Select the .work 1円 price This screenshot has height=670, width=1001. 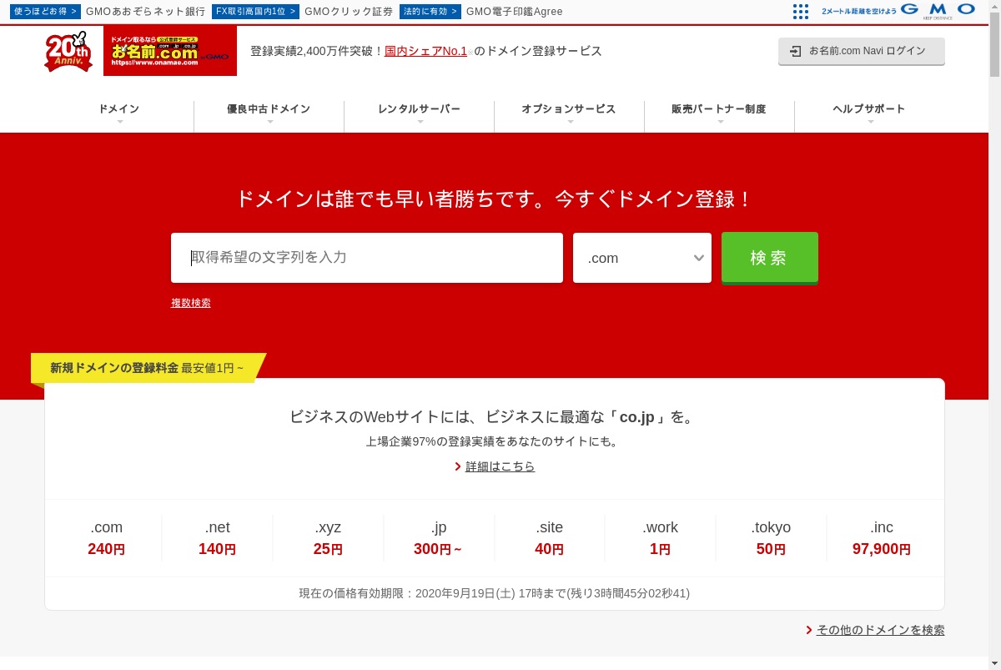(x=661, y=538)
